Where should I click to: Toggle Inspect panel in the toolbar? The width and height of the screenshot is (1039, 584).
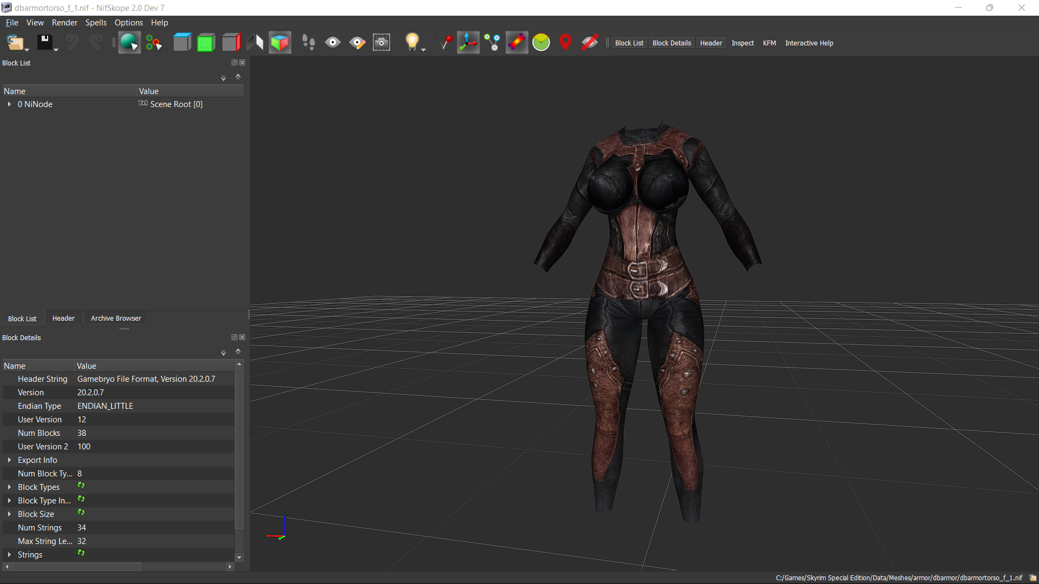click(742, 43)
